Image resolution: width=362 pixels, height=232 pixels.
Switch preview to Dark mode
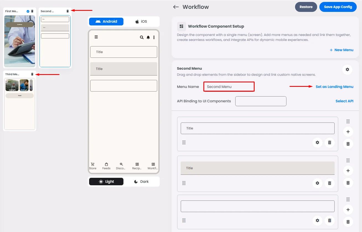pyautogui.click(x=141, y=182)
